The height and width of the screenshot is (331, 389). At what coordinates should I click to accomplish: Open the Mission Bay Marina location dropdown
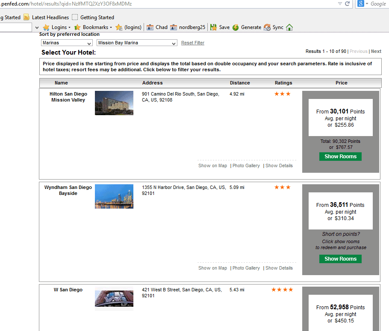point(137,43)
